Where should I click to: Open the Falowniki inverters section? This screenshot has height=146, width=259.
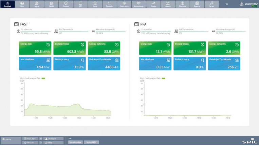click(x=110, y=4)
